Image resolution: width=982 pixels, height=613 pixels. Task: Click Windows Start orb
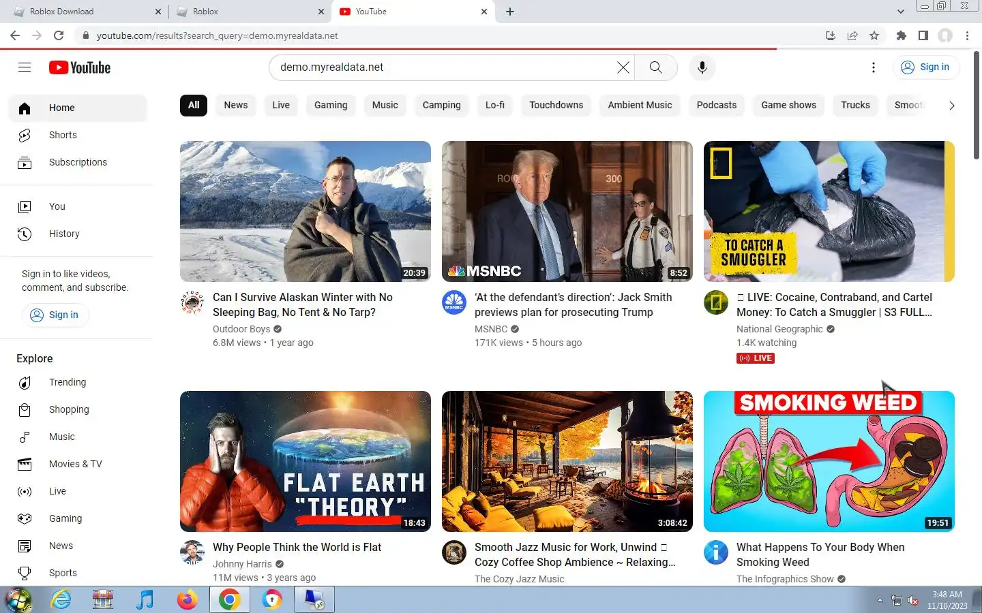(x=18, y=600)
